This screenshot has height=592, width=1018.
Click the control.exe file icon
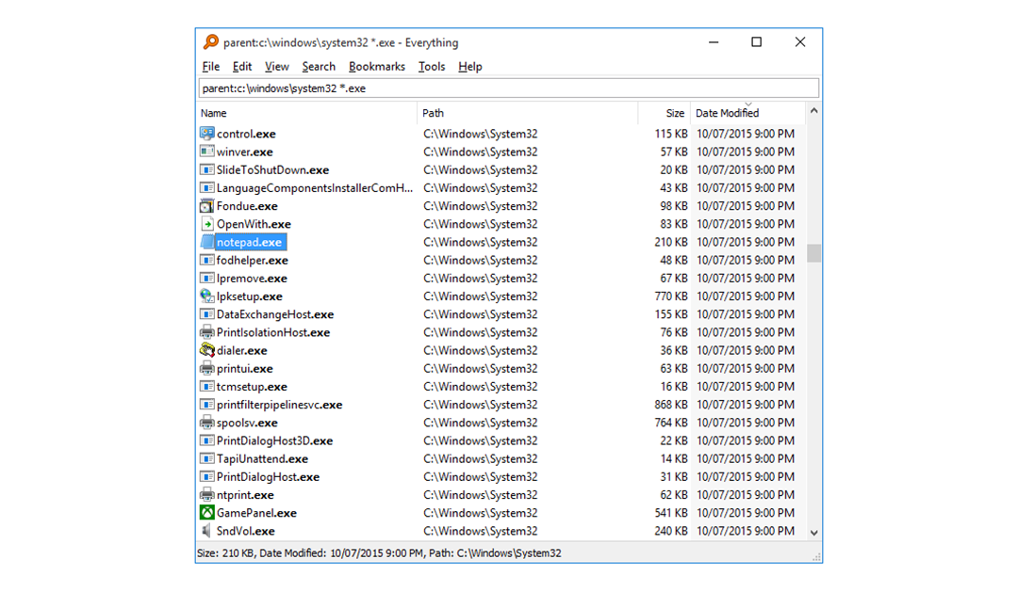coord(206,134)
